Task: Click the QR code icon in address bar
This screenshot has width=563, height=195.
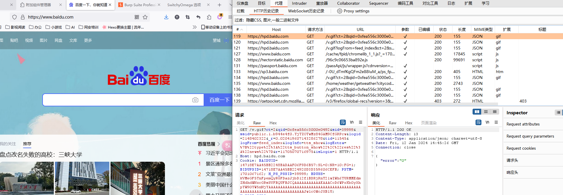Action: point(137,17)
